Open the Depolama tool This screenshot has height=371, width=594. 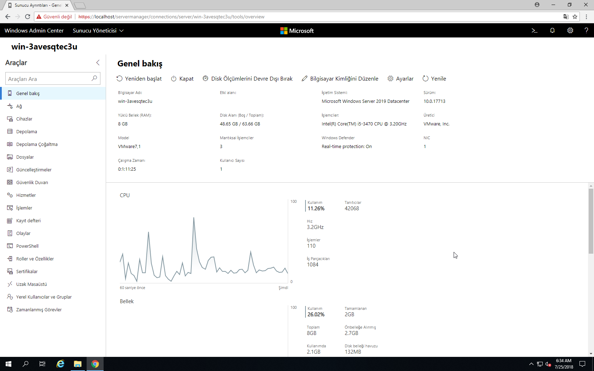pos(53,131)
